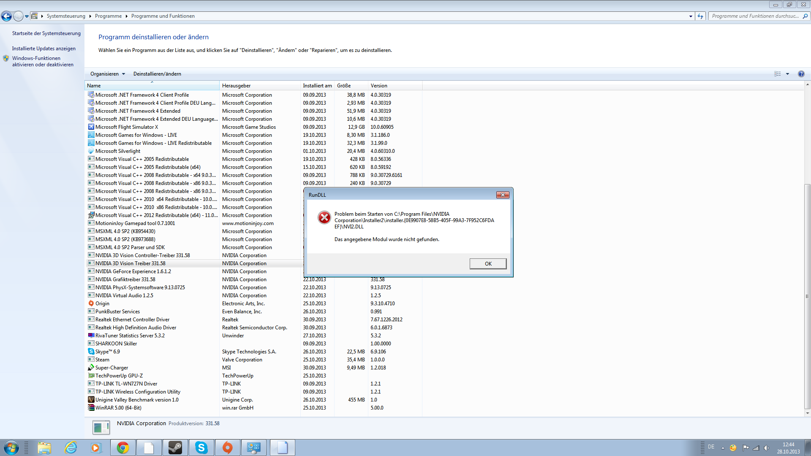811x456 pixels.
Task: Click the back navigation arrow
Action: pos(6,16)
